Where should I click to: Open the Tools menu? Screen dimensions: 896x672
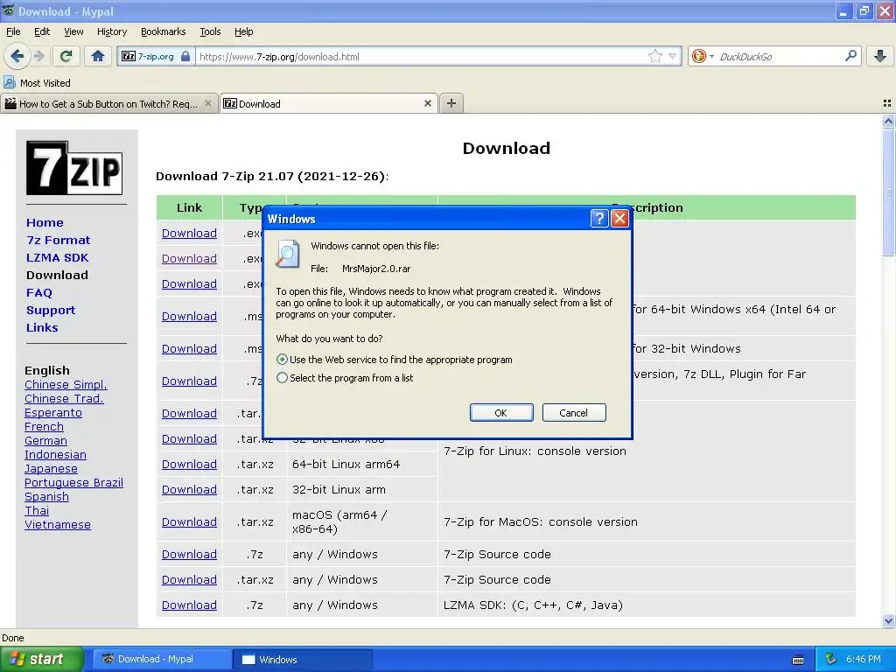point(210,31)
